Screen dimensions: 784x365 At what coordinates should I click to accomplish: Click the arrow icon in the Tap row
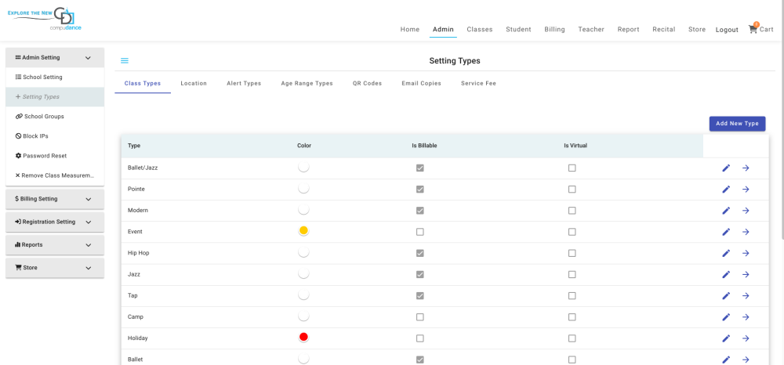pyautogui.click(x=746, y=295)
